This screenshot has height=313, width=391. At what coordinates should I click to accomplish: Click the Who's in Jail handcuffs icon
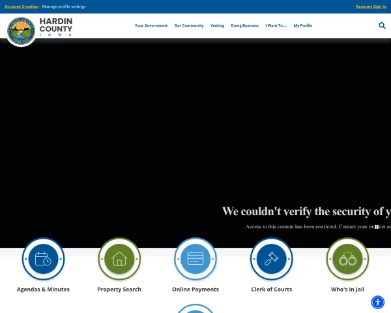[347, 259]
